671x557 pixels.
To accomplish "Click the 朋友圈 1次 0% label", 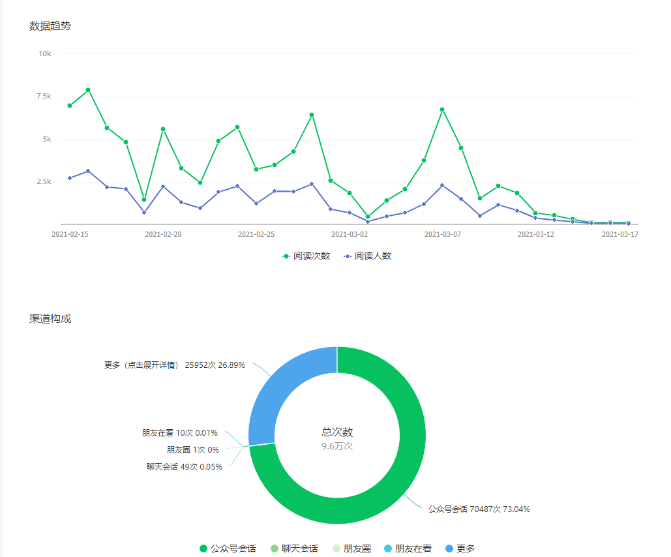I will tap(192, 450).
